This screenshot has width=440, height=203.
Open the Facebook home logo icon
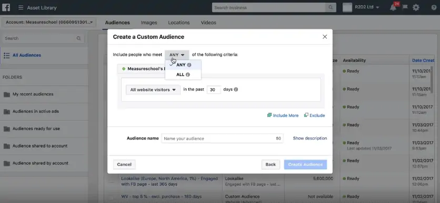[6, 7]
